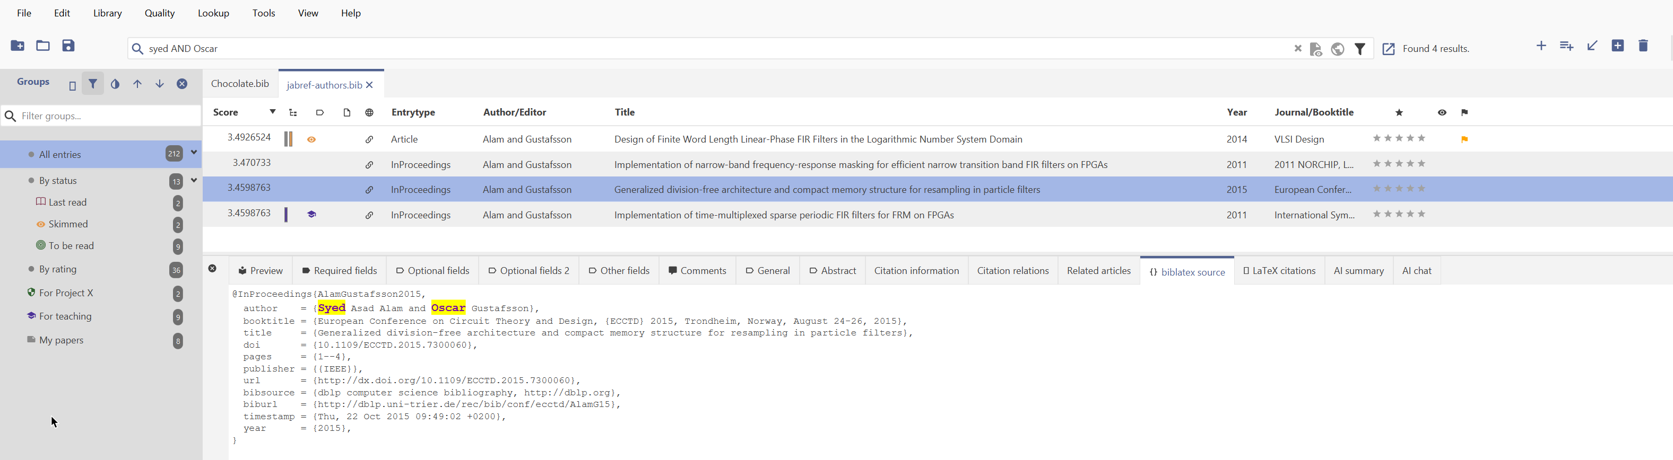The image size is (1673, 460).
Task: Open the Tools menu
Action: (x=264, y=13)
